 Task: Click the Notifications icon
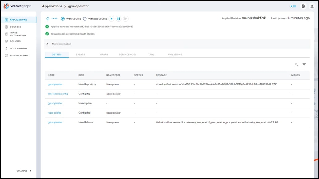pyautogui.click(x=6, y=56)
